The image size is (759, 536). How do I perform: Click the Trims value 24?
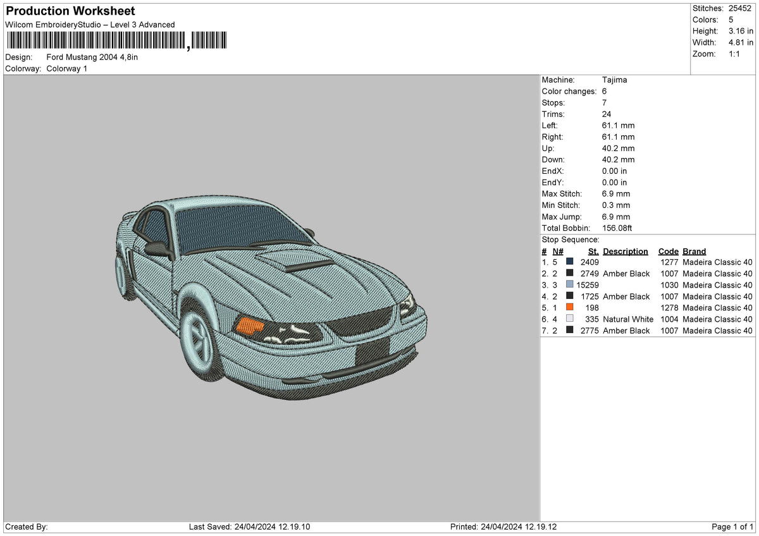[607, 114]
